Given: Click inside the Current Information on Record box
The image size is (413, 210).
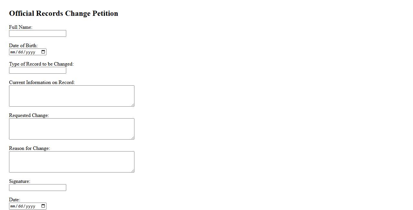Looking at the screenshot, I should (x=71, y=96).
